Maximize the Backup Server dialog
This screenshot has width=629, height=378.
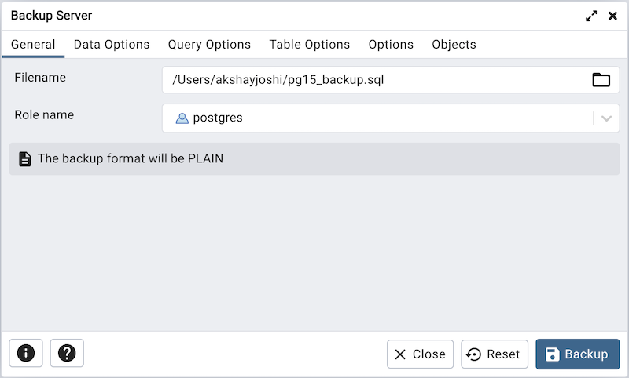pos(591,16)
